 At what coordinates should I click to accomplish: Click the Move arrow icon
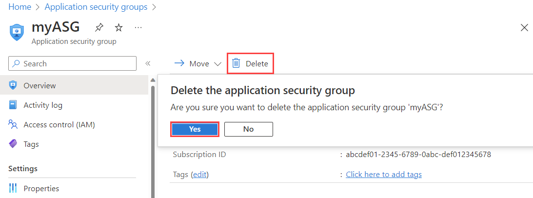179,63
